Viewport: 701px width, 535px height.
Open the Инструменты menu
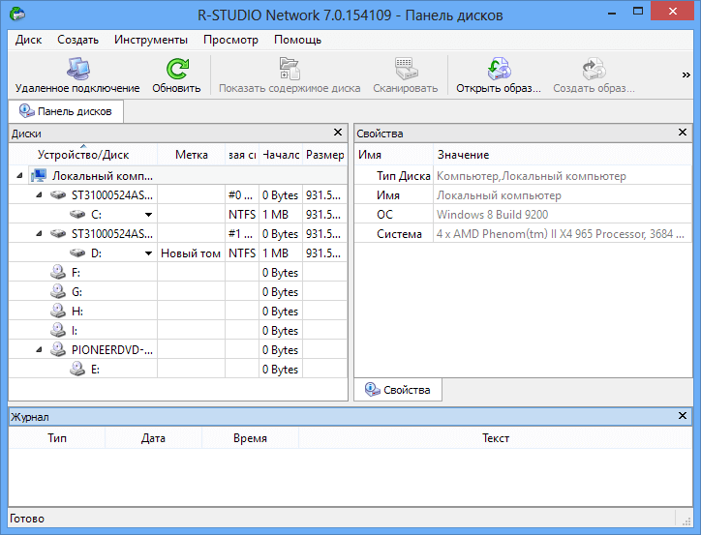point(151,40)
